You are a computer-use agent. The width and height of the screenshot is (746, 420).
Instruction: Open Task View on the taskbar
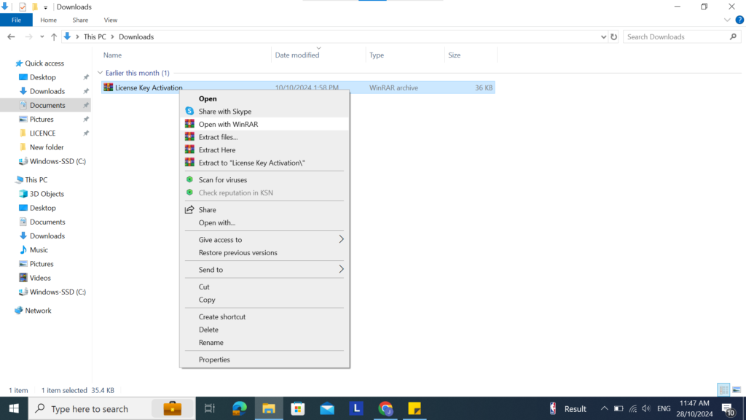pyautogui.click(x=209, y=408)
